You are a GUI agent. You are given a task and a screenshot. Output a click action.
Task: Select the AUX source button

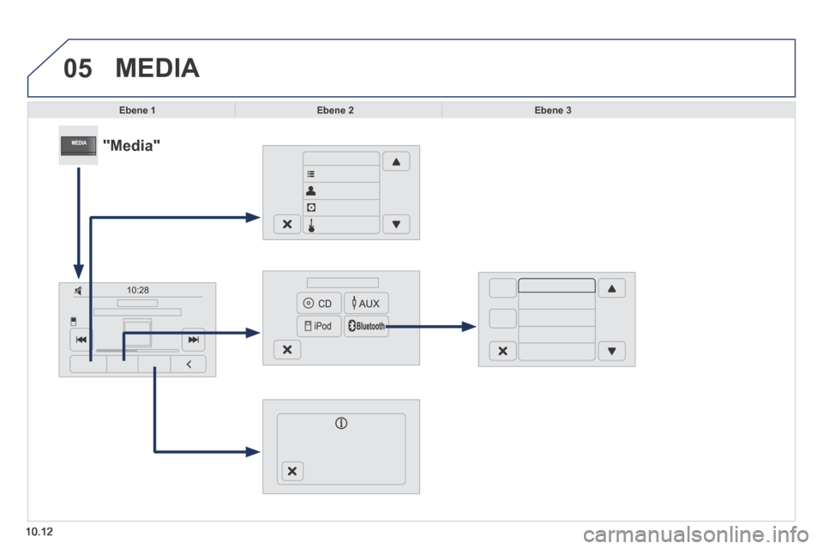[x=366, y=303]
